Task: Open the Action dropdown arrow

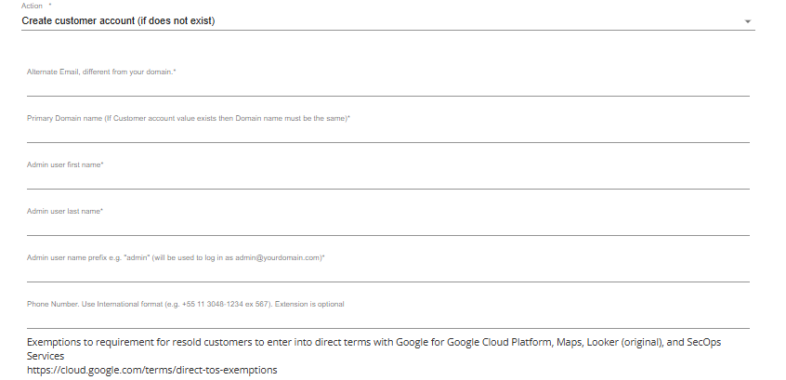Action: point(747,21)
